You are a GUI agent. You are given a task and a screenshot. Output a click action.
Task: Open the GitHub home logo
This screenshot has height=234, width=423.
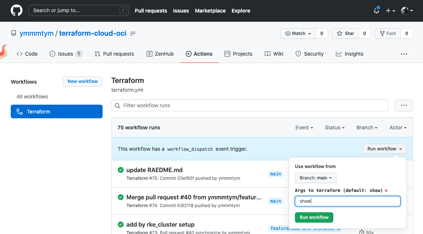[x=17, y=10]
